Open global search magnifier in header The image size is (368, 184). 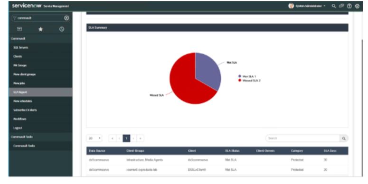(333, 6)
